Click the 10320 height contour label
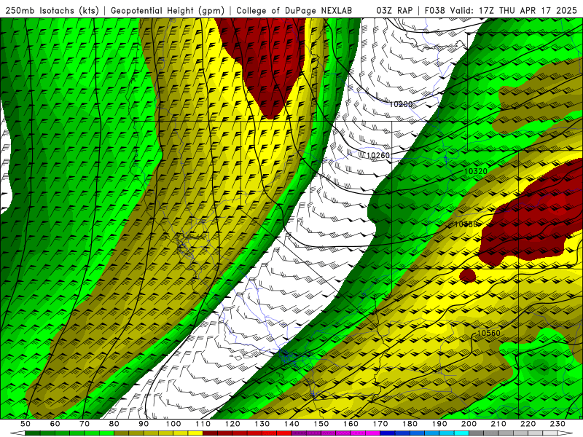This screenshot has height=437, width=583. (x=476, y=171)
